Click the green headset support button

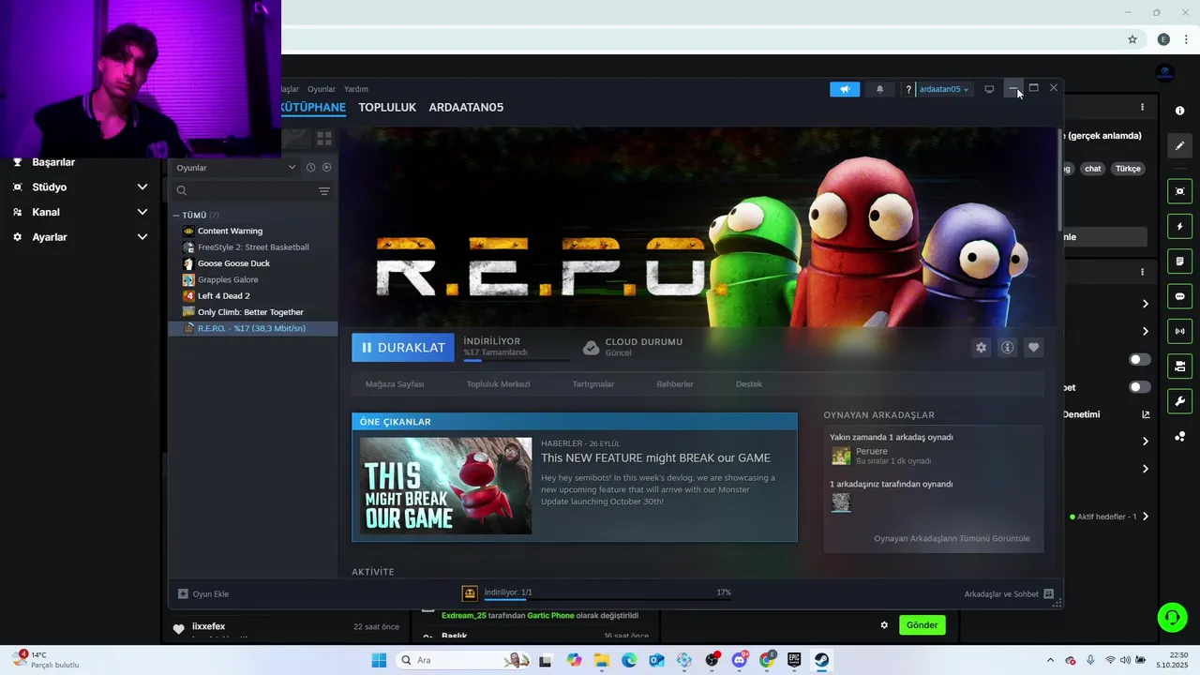[x=1172, y=617]
